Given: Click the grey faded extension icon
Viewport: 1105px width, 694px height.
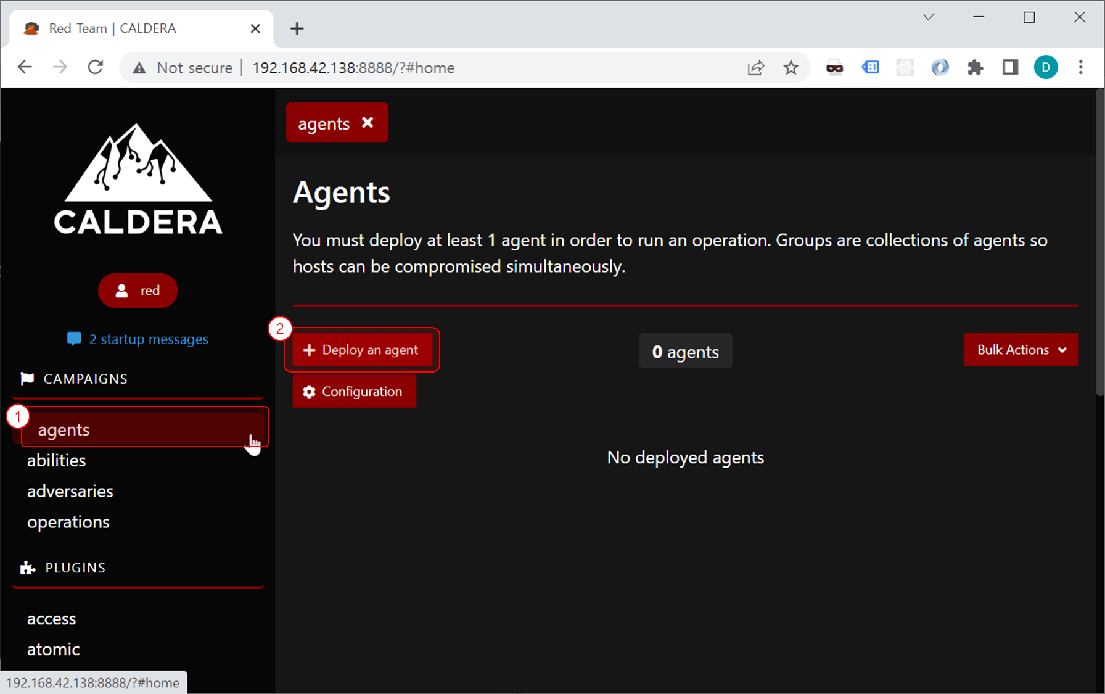Looking at the screenshot, I should click(905, 67).
